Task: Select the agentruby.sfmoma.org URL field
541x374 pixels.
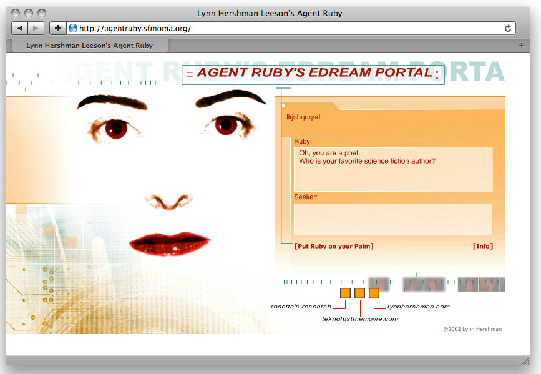Action: [287, 28]
